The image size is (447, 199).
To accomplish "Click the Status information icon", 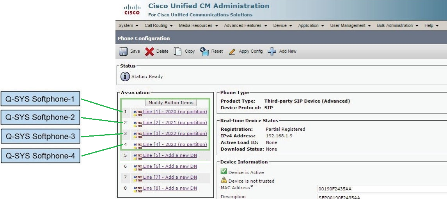I will point(125,76).
